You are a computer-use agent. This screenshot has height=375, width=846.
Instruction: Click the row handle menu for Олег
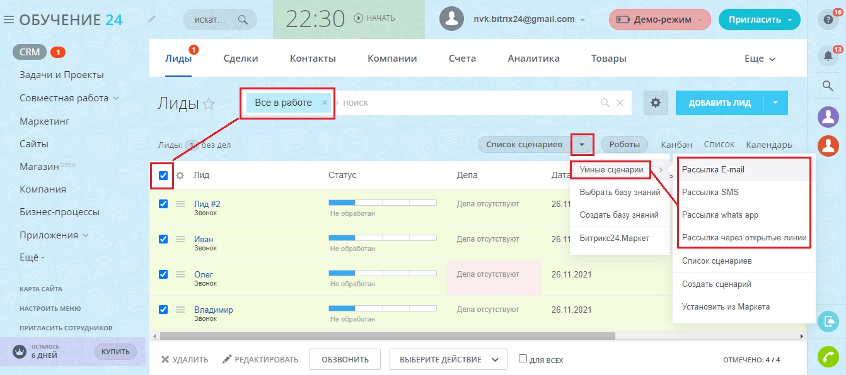pyautogui.click(x=180, y=274)
